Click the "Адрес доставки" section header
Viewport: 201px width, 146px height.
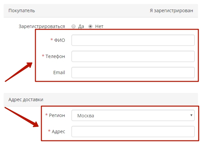point(25,100)
